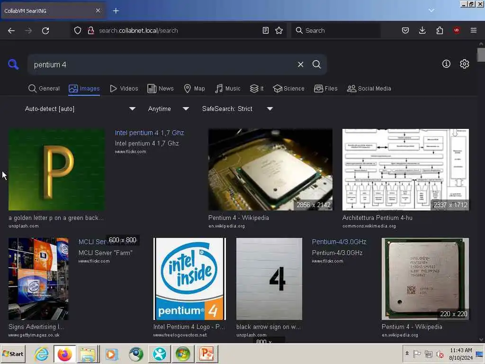The height and width of the screenshot is (364, 485).
Task: Switch to Firefox in the taskbar
Action: 64,354
